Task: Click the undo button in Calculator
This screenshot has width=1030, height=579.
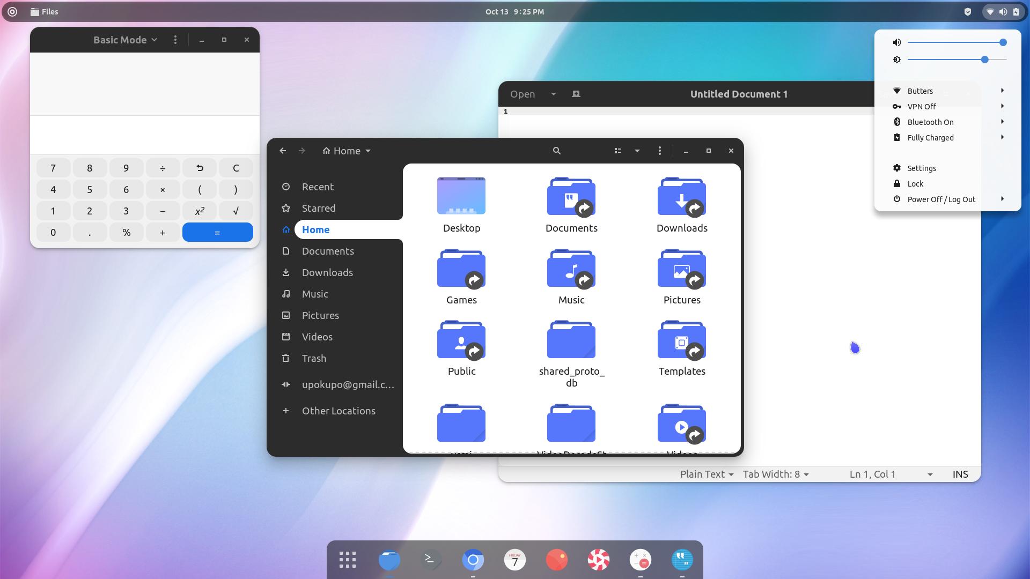Action: click(200, 168)
